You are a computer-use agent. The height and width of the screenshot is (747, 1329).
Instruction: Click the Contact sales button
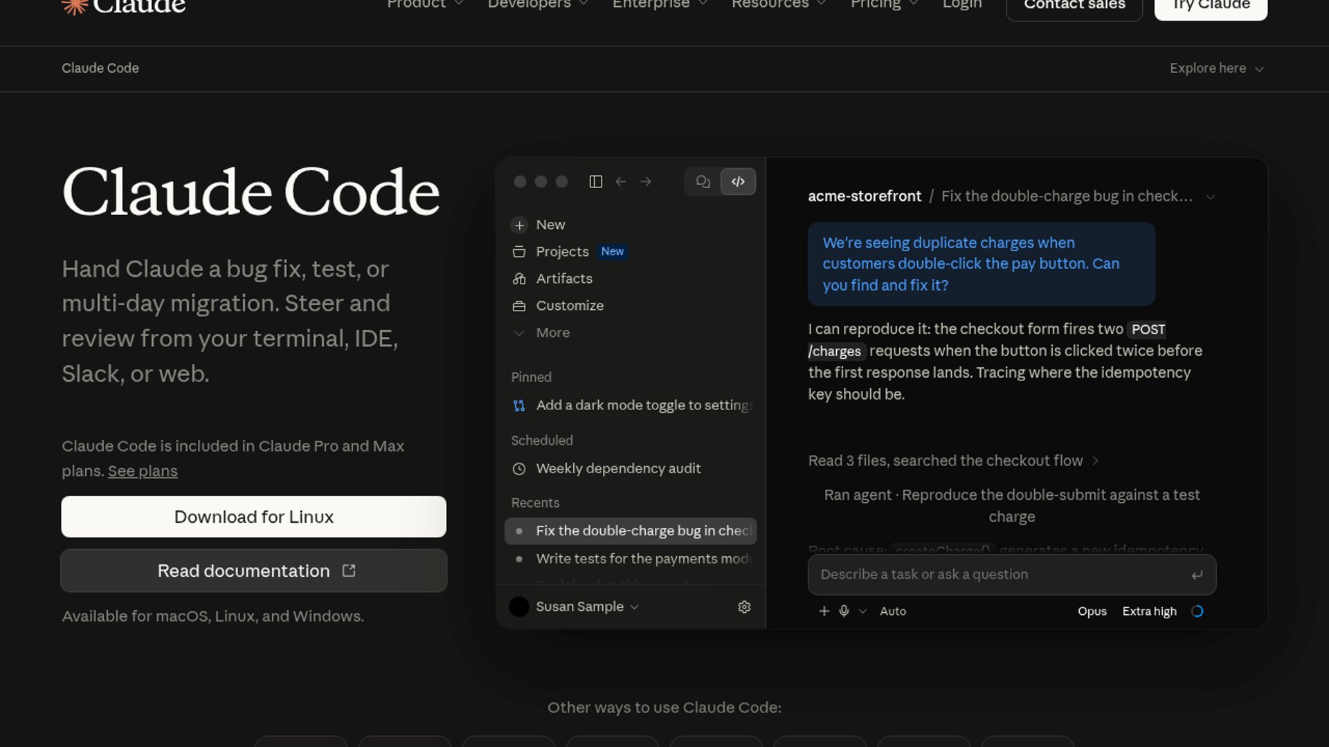point(1074,6)
